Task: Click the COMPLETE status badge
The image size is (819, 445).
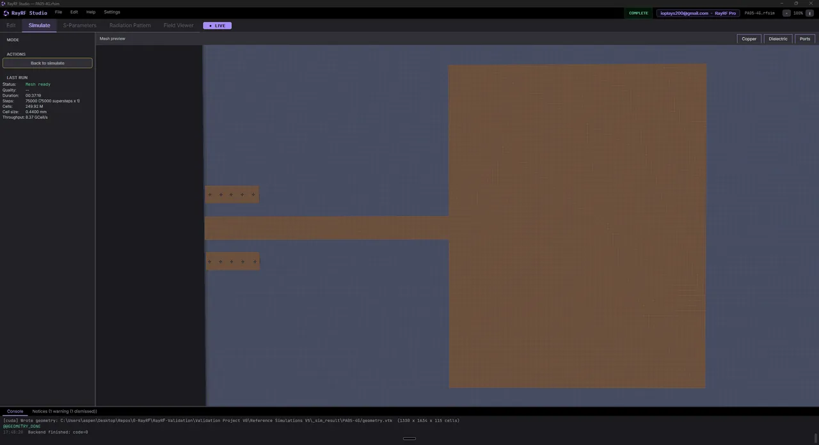Action: click(638, 13)
